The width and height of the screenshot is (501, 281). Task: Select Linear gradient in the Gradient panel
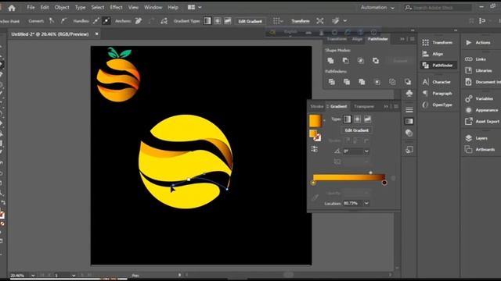347,119
